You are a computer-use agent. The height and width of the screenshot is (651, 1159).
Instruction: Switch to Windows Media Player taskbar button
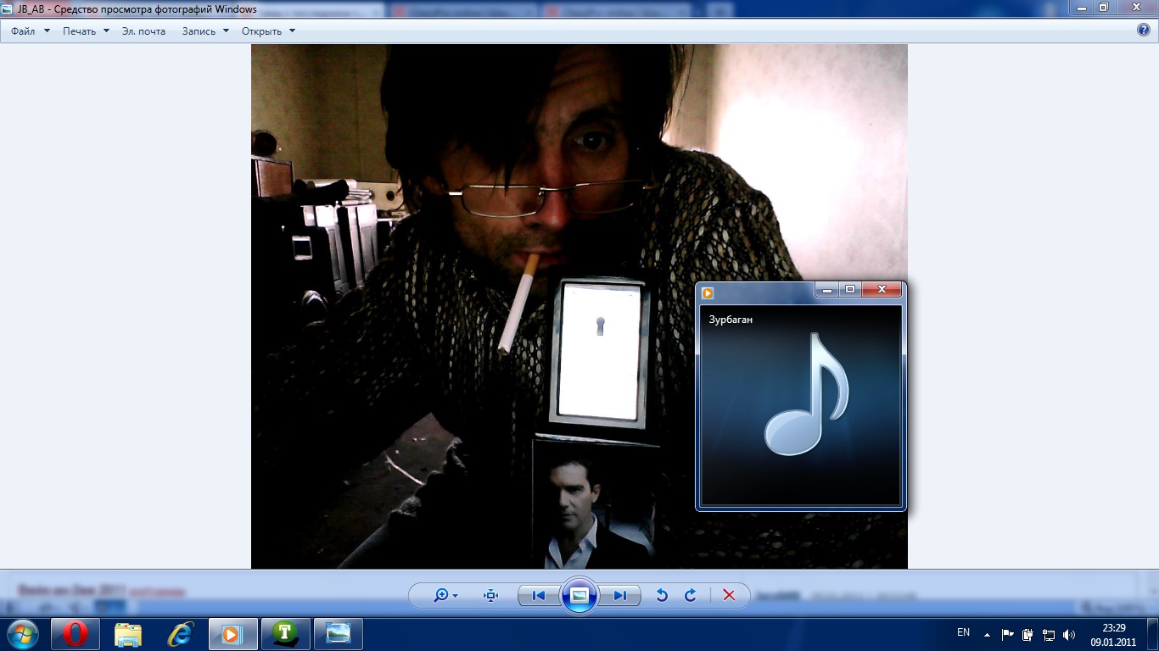tap(232, 634)
